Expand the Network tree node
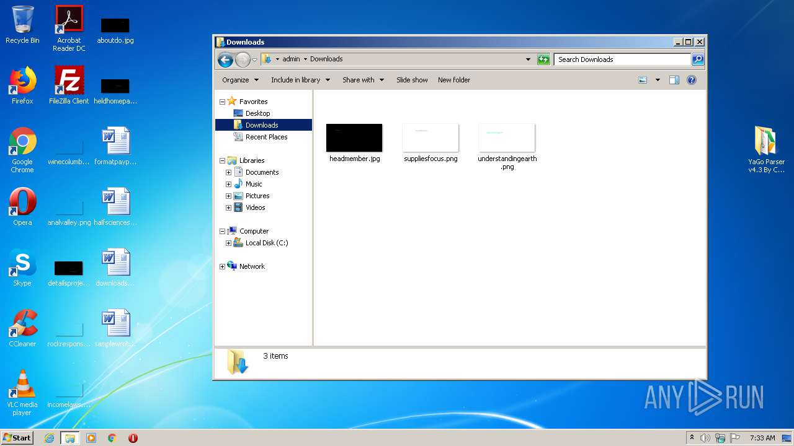This screenshot has height=446, width=794. tap(222, 266)
